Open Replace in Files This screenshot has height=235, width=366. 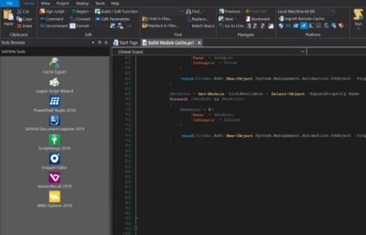click(160, 26)
